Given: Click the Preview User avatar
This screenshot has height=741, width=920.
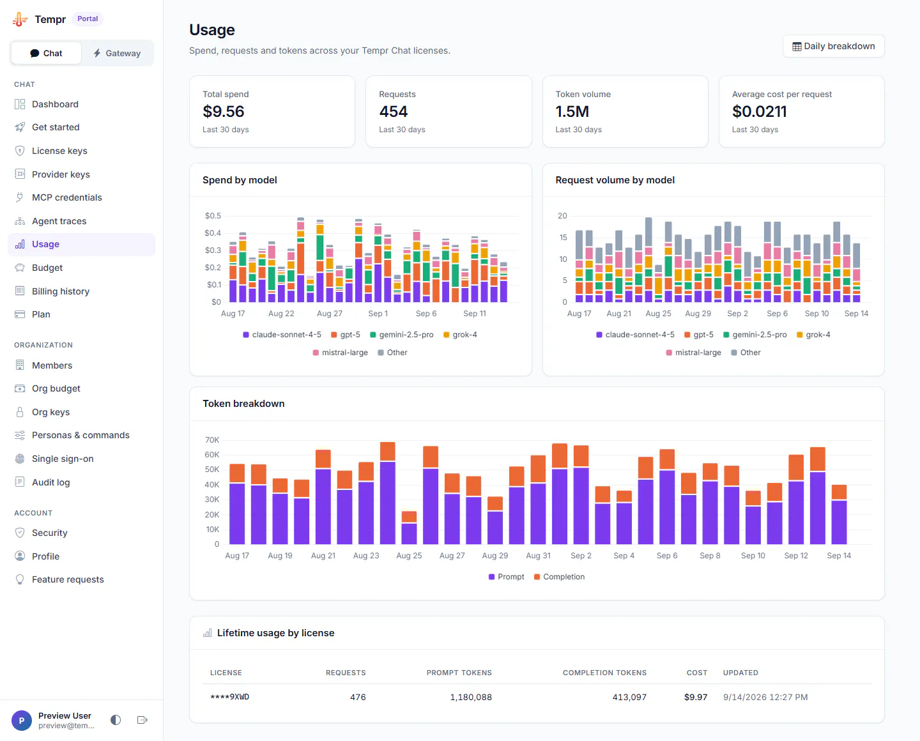Looking at the screenshot, I should click(x=22, y=721).
